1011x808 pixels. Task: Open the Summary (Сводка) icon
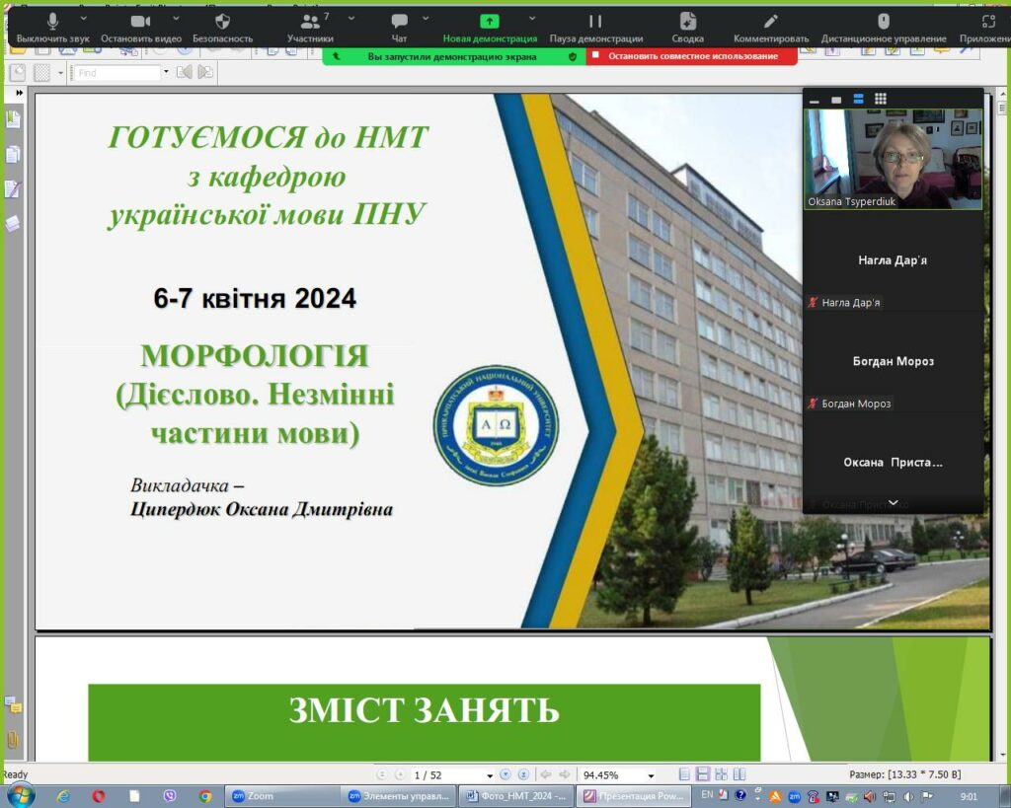tap(688, 22)
